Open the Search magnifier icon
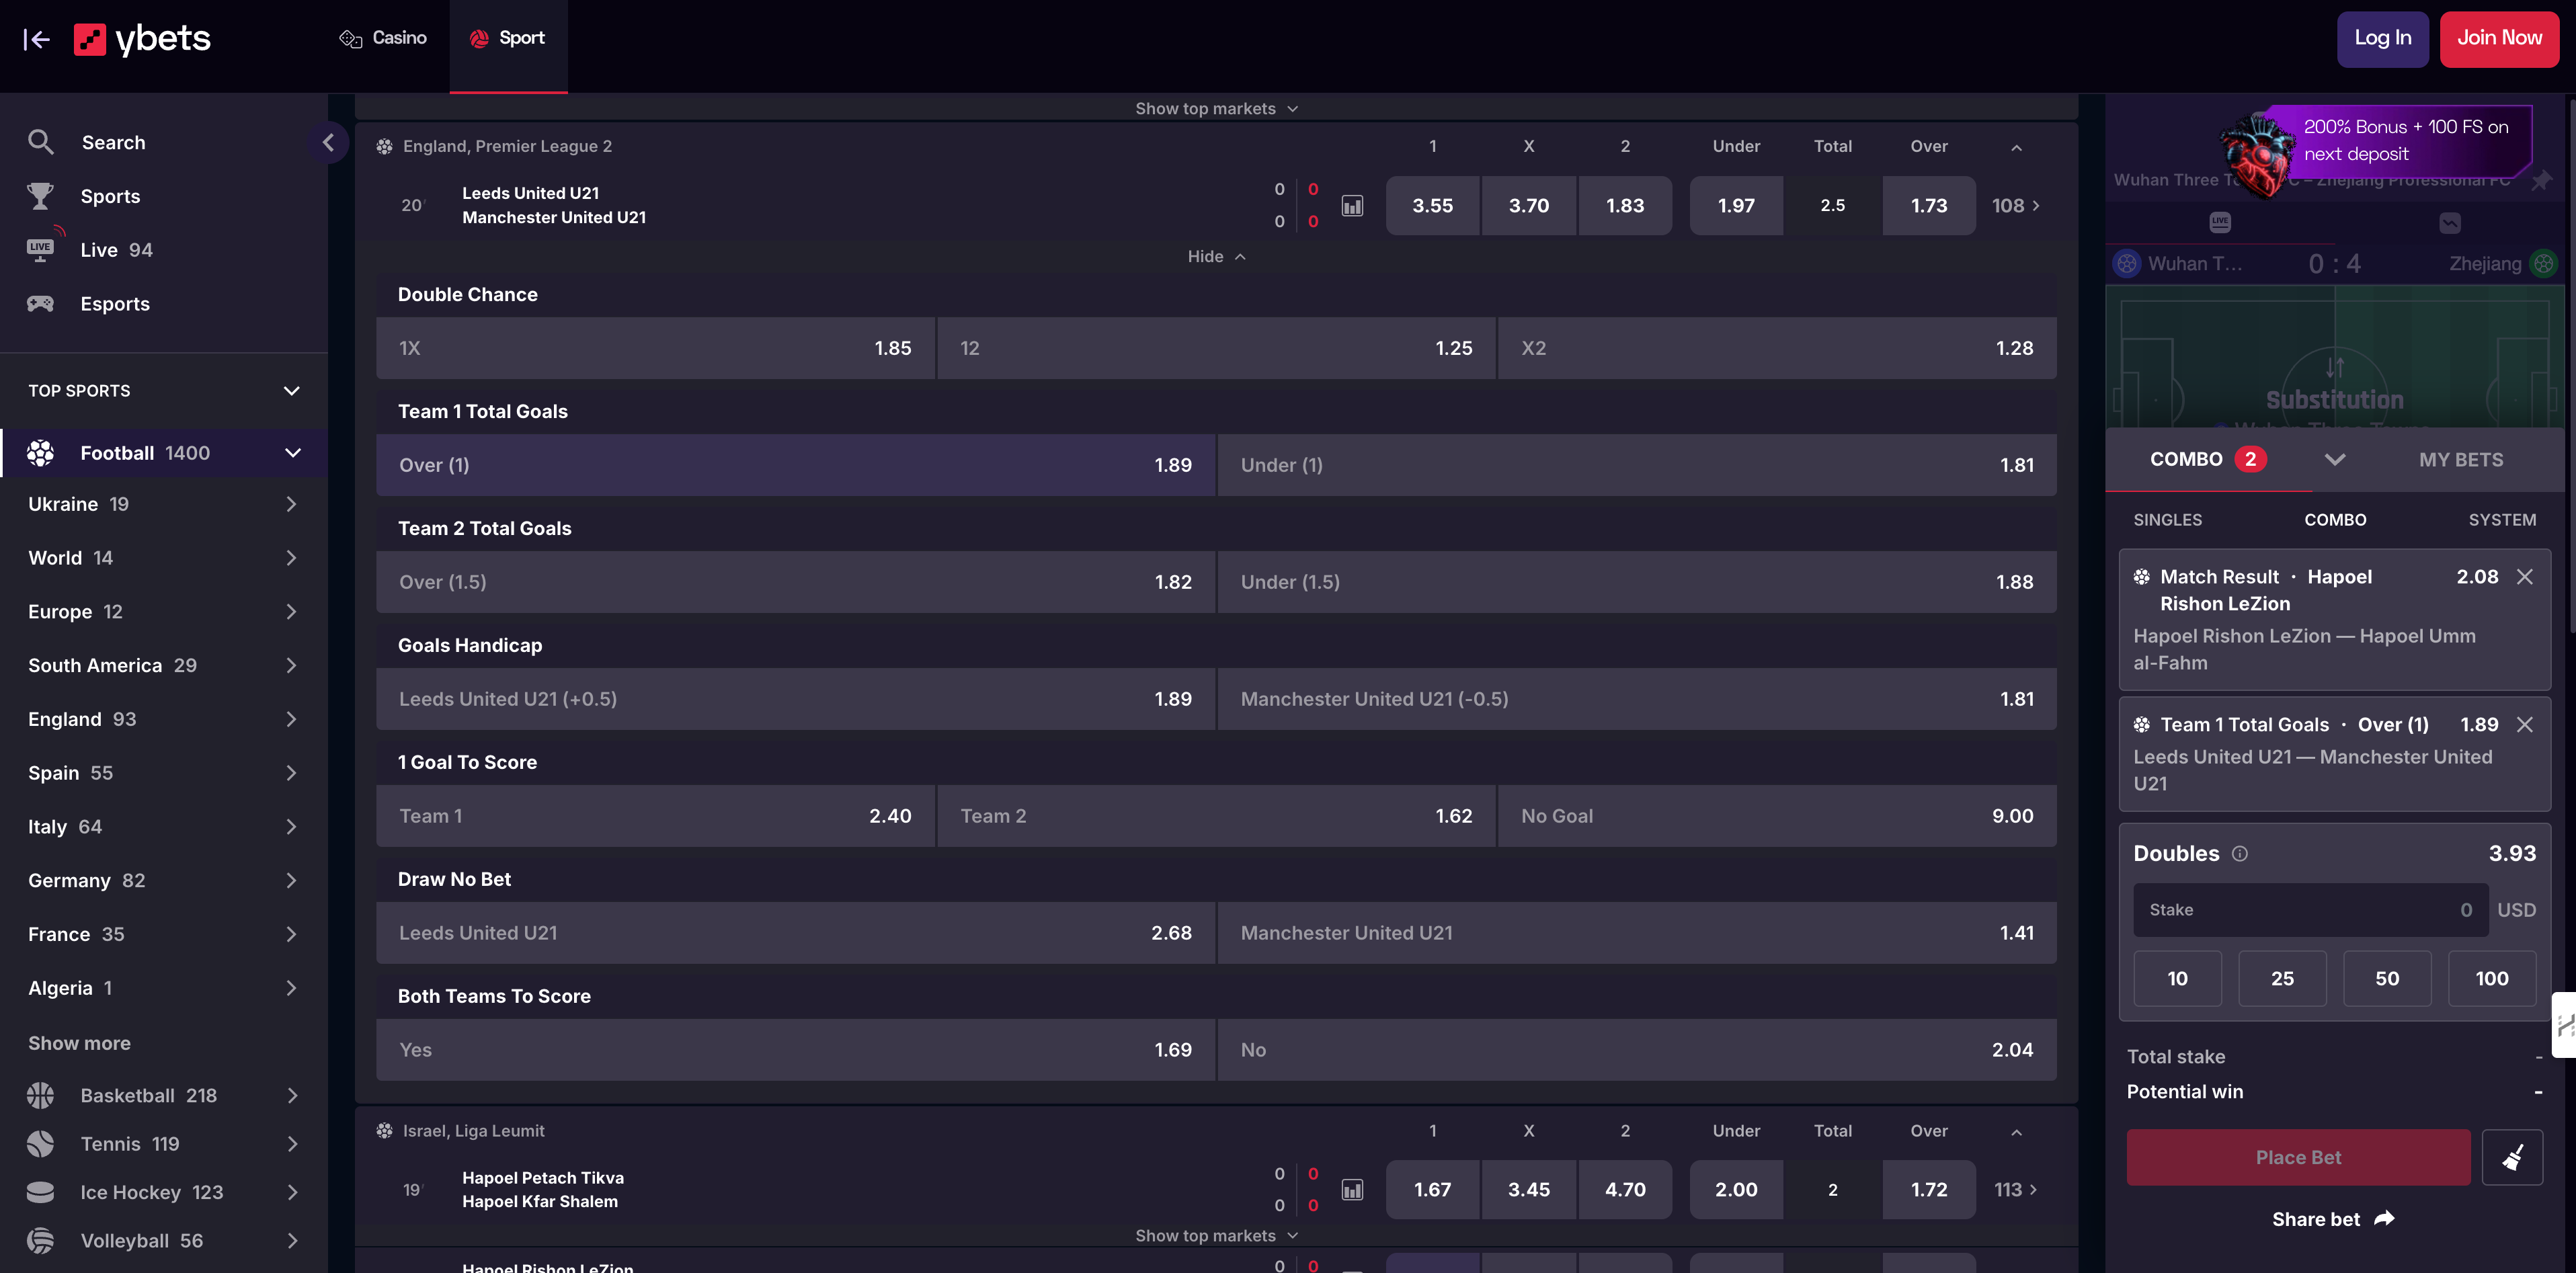2576x1273 pixels. tap(40, 142)
